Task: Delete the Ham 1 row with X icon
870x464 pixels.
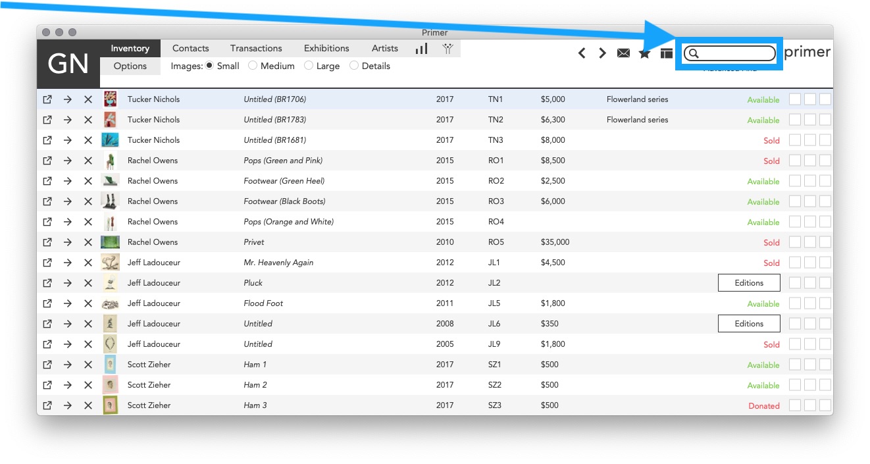Action: [88, 365]
